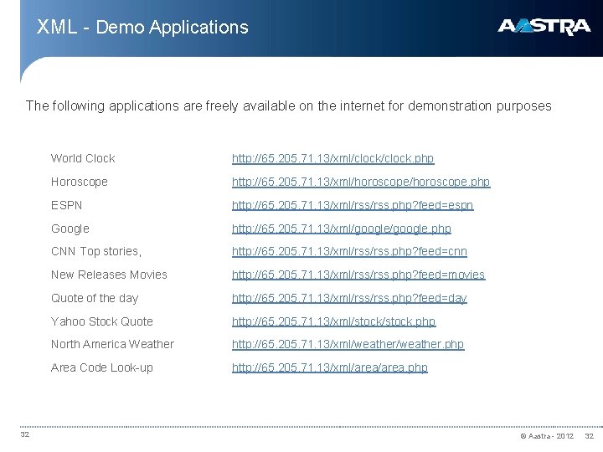Open the CNN rss feed link
Screen dimensions: 603x452
[349, 251]
